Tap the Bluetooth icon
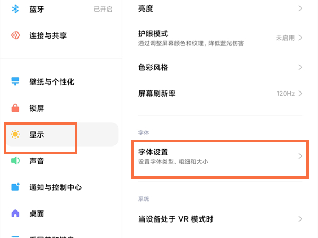Image resolution: width=318 pixels, height=238 pixels. pos(15,9)
